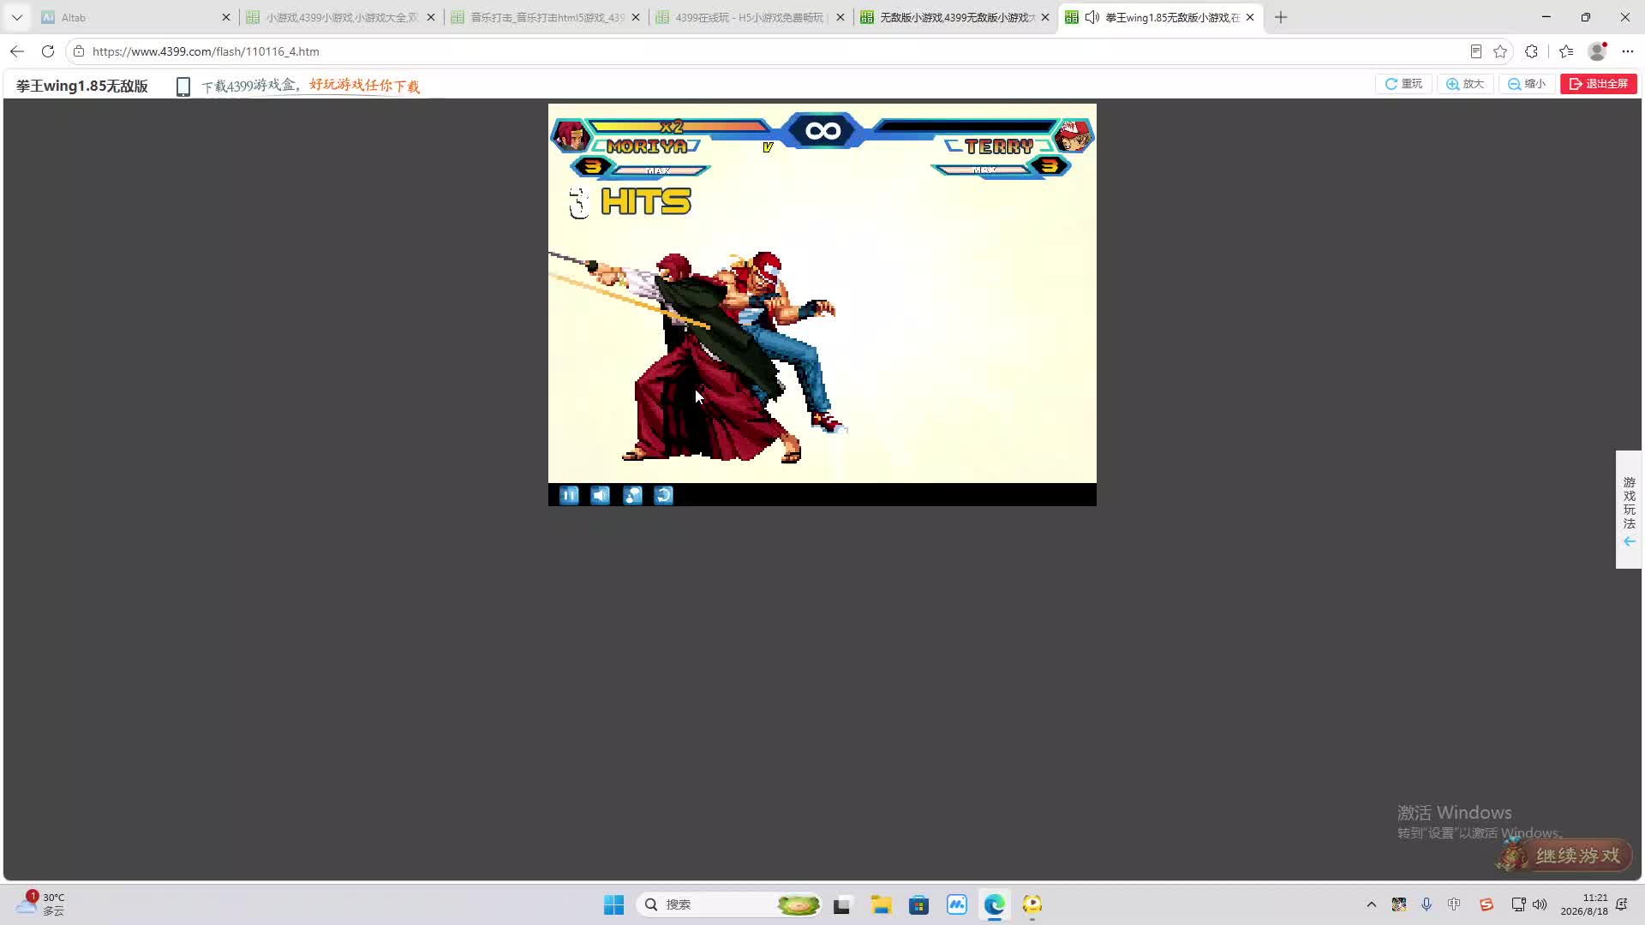This screenshot has width=1645, height=925.
Task: Click the phone icon beside the download link
Action: coord(182,87)
